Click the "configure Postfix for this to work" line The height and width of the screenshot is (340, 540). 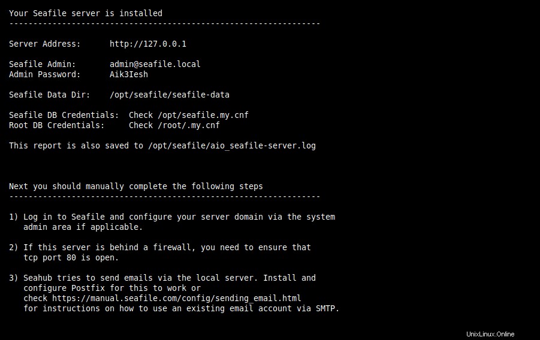pyautogui.click(x=111, y=288)
